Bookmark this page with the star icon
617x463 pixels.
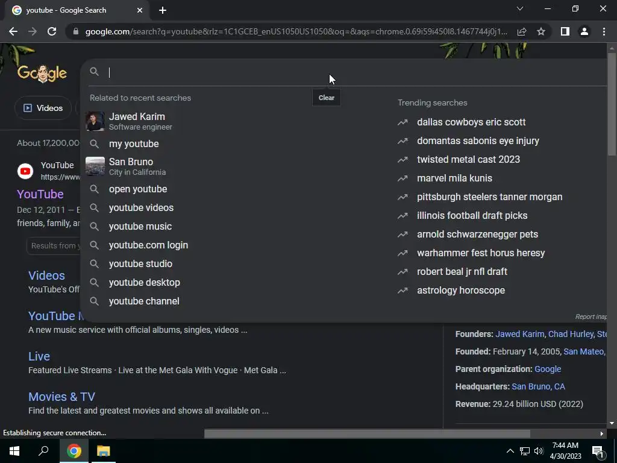[541, 31]
